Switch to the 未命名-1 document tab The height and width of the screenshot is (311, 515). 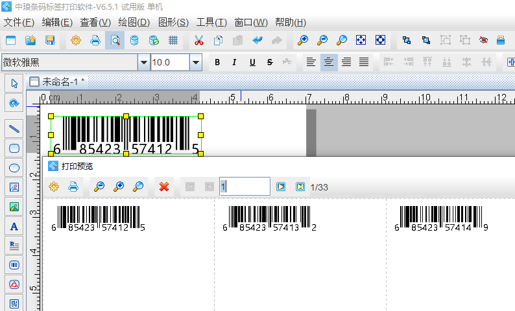[62, 82]
